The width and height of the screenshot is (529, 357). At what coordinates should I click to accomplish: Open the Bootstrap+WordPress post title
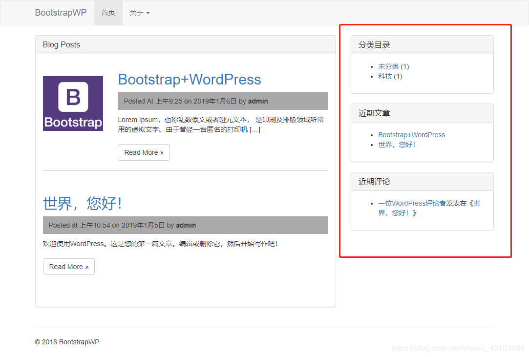[189, 80]
